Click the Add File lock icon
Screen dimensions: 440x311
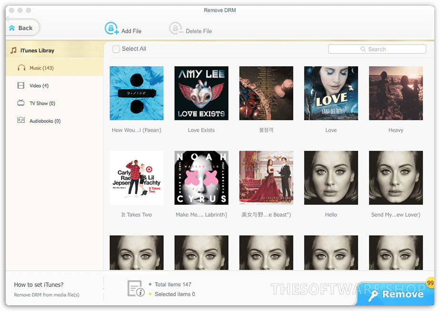111,28
